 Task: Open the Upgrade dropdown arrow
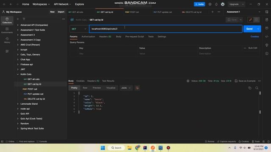243,4
